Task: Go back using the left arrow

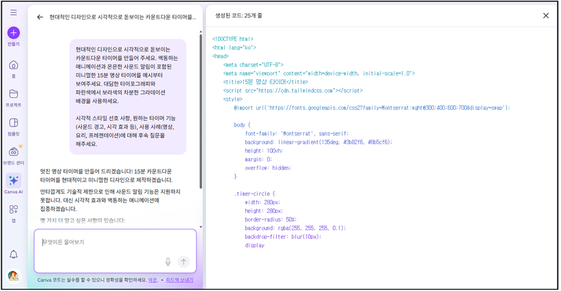Action: pos(40,17)
